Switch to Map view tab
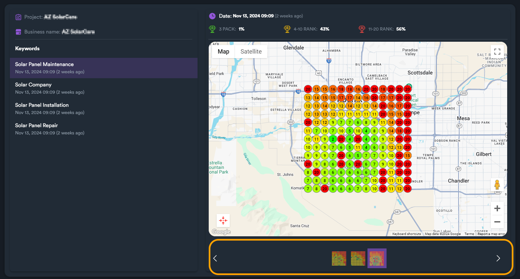Screen dimensions: 520x279 (x=224, y=52)
